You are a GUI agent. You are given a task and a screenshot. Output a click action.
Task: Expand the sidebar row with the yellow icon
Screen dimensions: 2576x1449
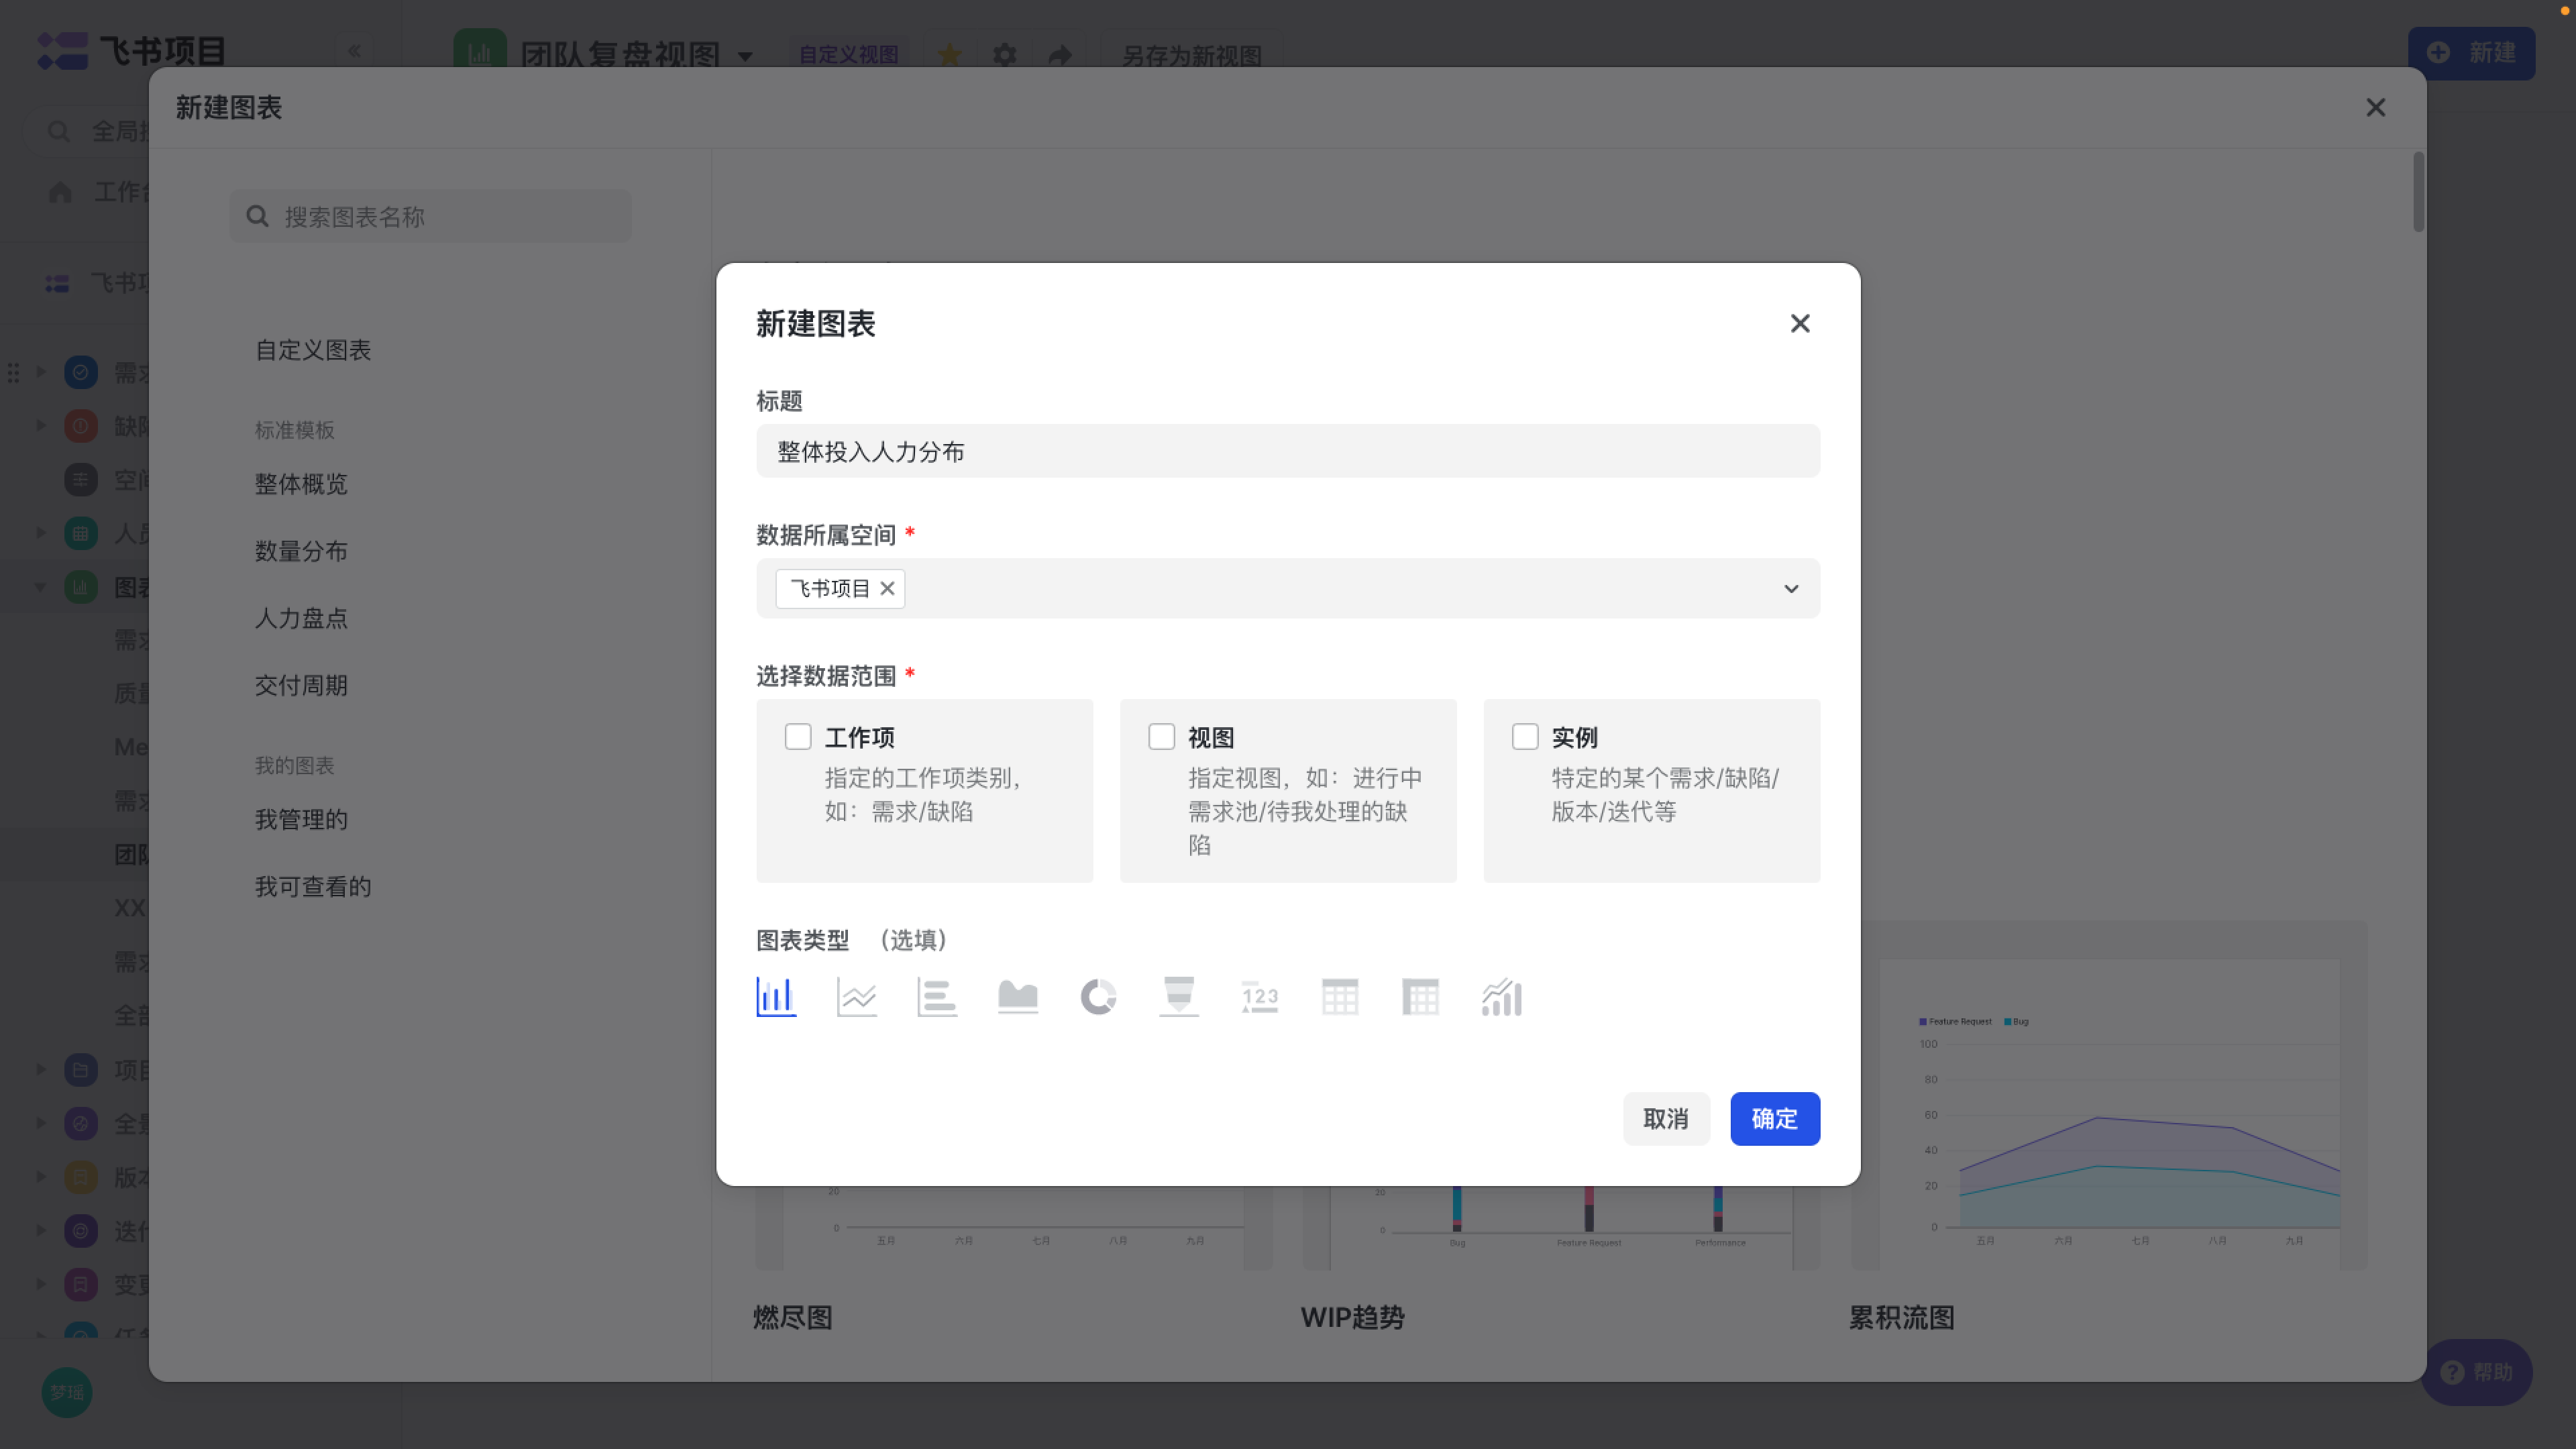pos(41,1177)
